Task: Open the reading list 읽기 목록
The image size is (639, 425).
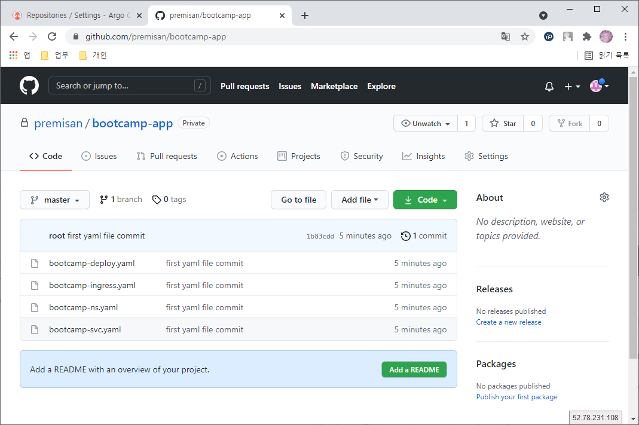Action: pos(607,55)
